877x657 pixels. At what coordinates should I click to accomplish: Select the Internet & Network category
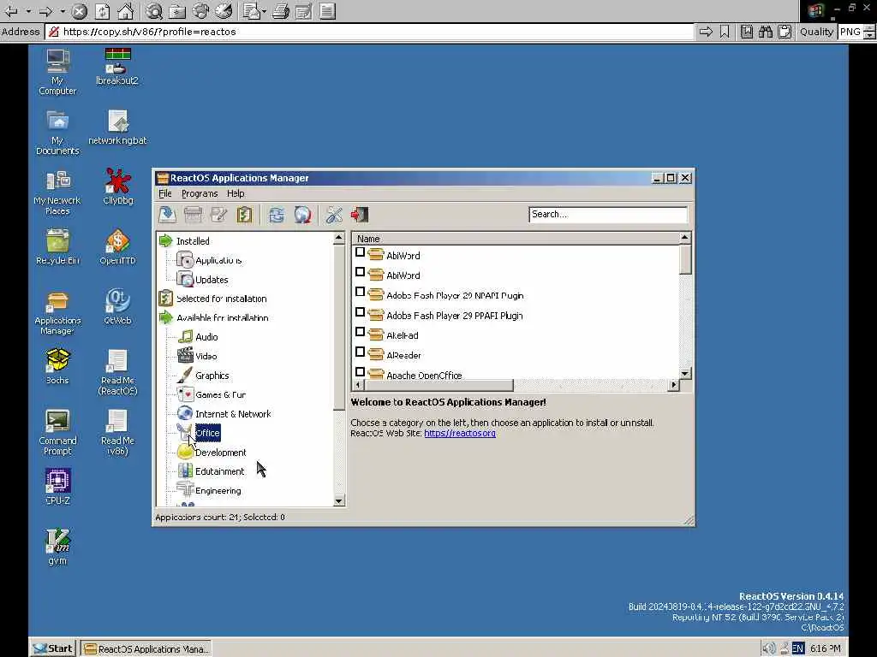pyautogui.click(x=233, y=414)
